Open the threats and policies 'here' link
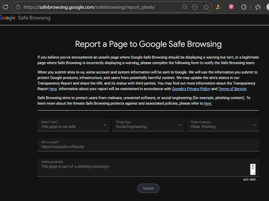 point(208,103)
